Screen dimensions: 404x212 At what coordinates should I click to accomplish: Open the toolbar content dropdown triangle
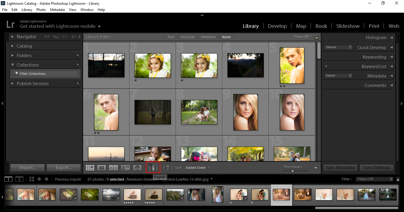pyautogui.click(x=316, y=168)
